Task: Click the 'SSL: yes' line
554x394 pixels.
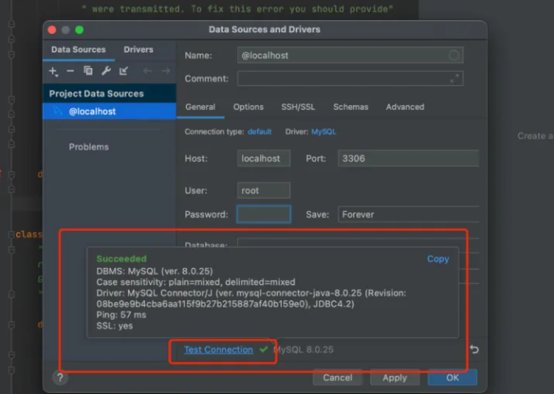Action: (x=114, y=326)
